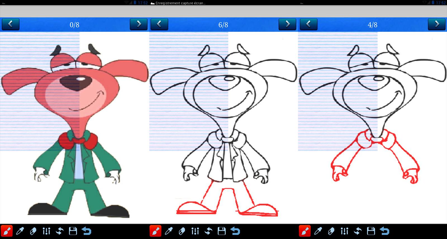Tap the canvas with red legs sketch
Screen dimensions: 447x239
[x=223, y=127]
